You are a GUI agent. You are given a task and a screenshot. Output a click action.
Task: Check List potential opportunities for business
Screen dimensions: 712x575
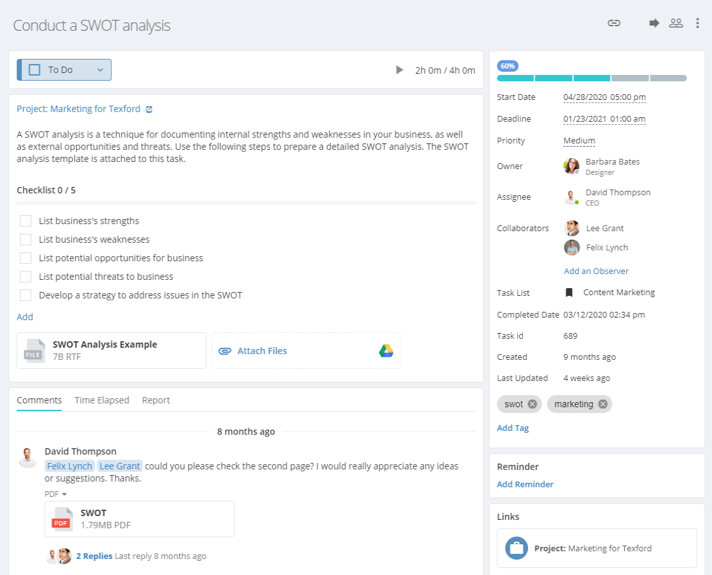(26, 258)
